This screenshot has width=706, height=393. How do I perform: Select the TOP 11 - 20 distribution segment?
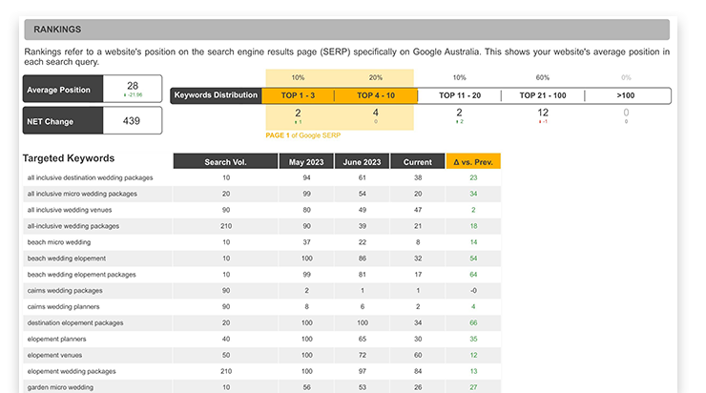459,95
